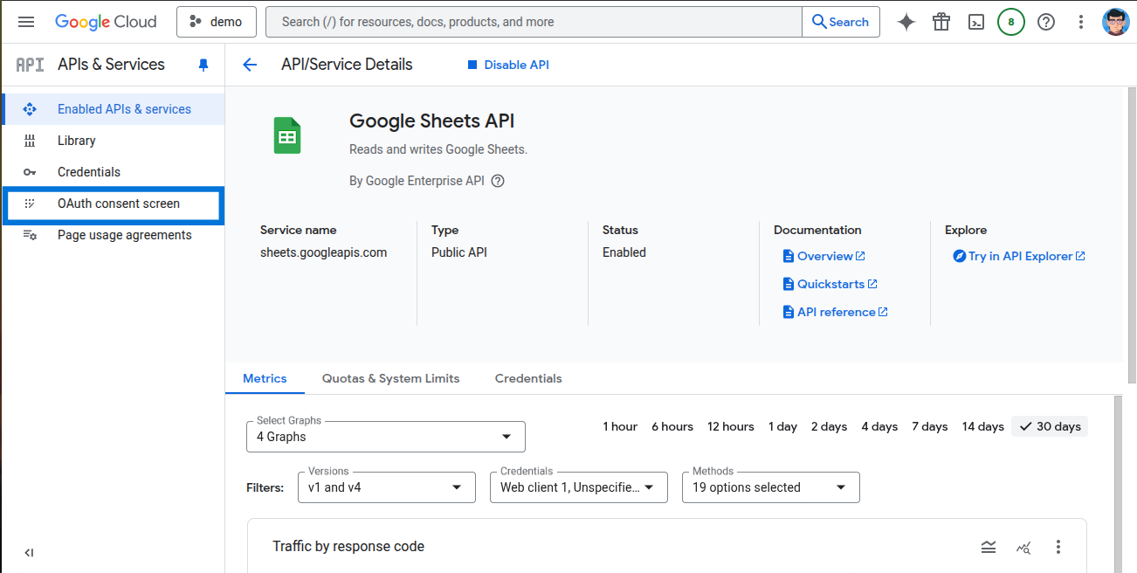Collapse the sidebar with the bottom arrow
The height and width of the screenshot is (573, 1137).
click(29, 552)
